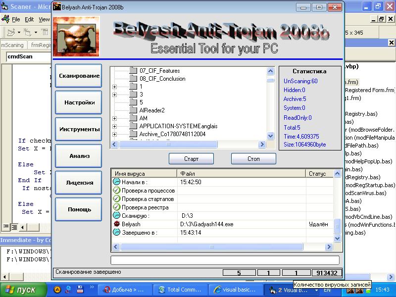Expand the folder named 1 in tree

[115, 87]
